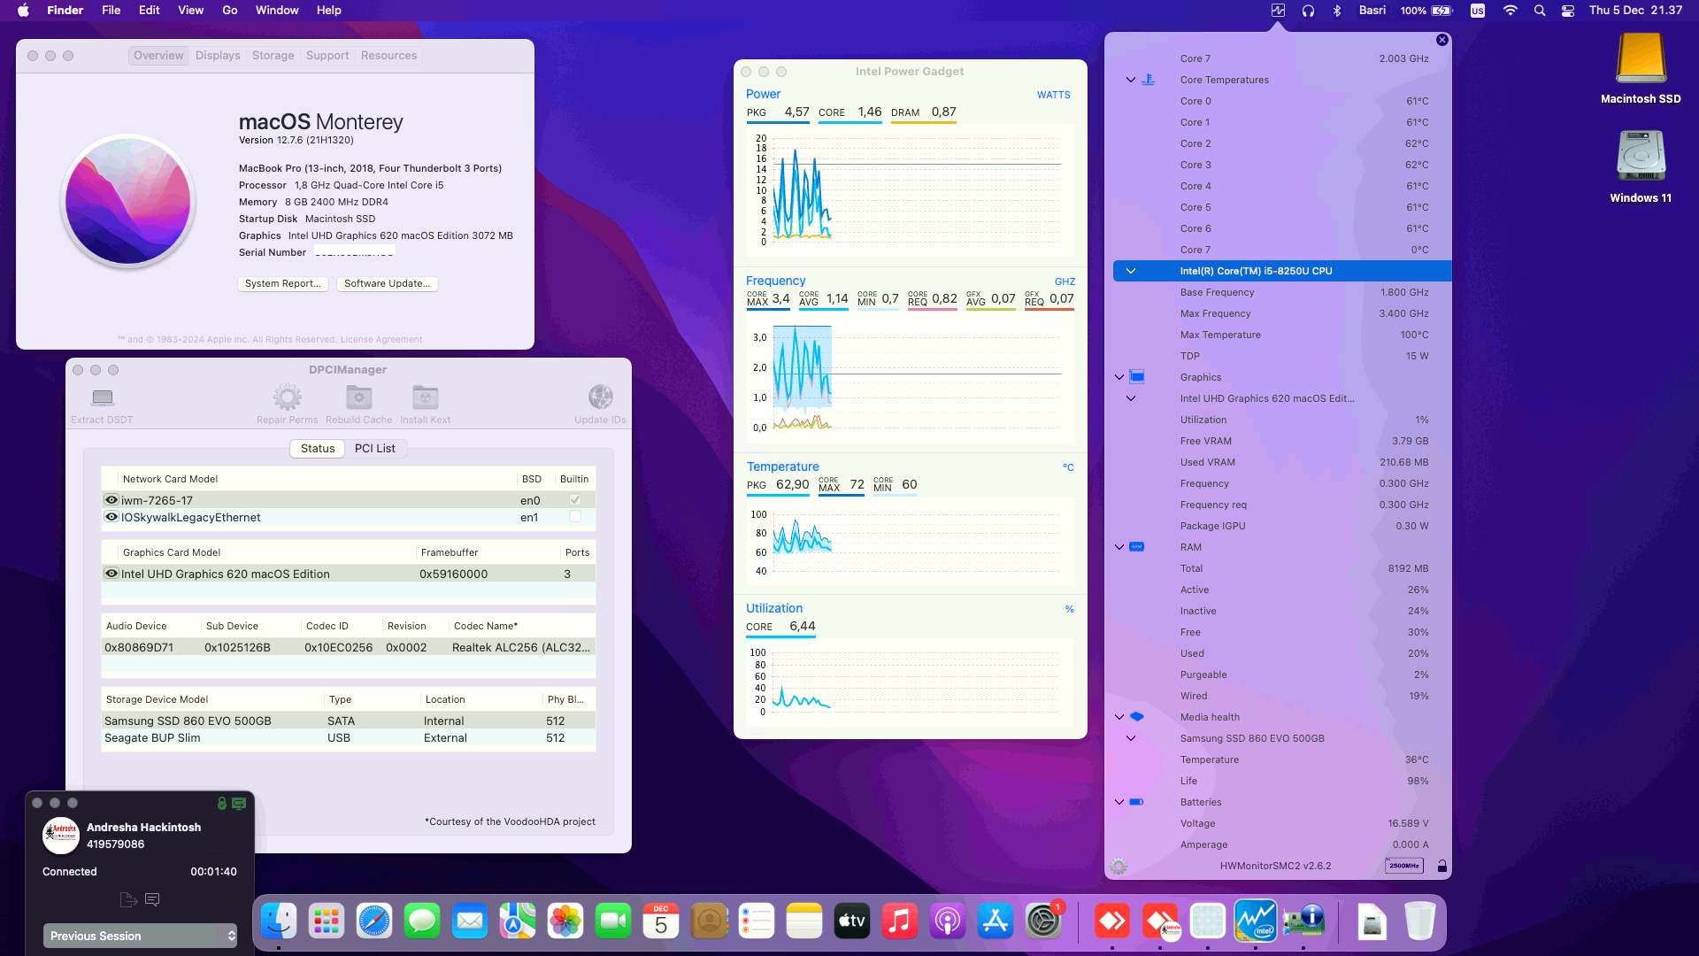Collapse the Intel Core i5-8250U CPU group
Screen dimensions: 1699x956
pos(1130,271)
